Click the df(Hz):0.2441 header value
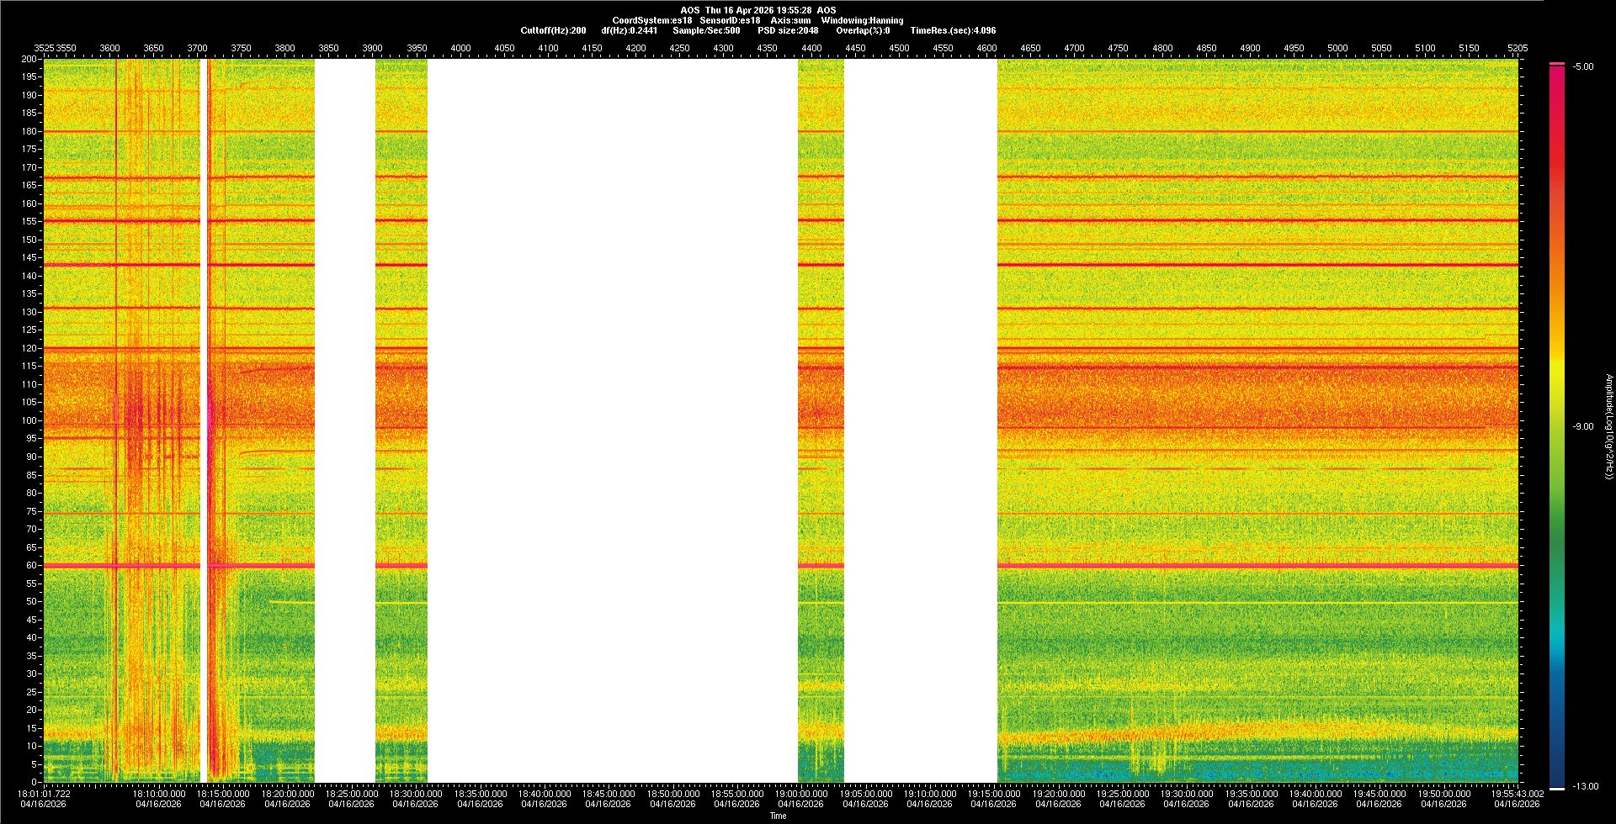Image resolution: width=1616 pixels, height=824 pixels. tap(630, 30)
